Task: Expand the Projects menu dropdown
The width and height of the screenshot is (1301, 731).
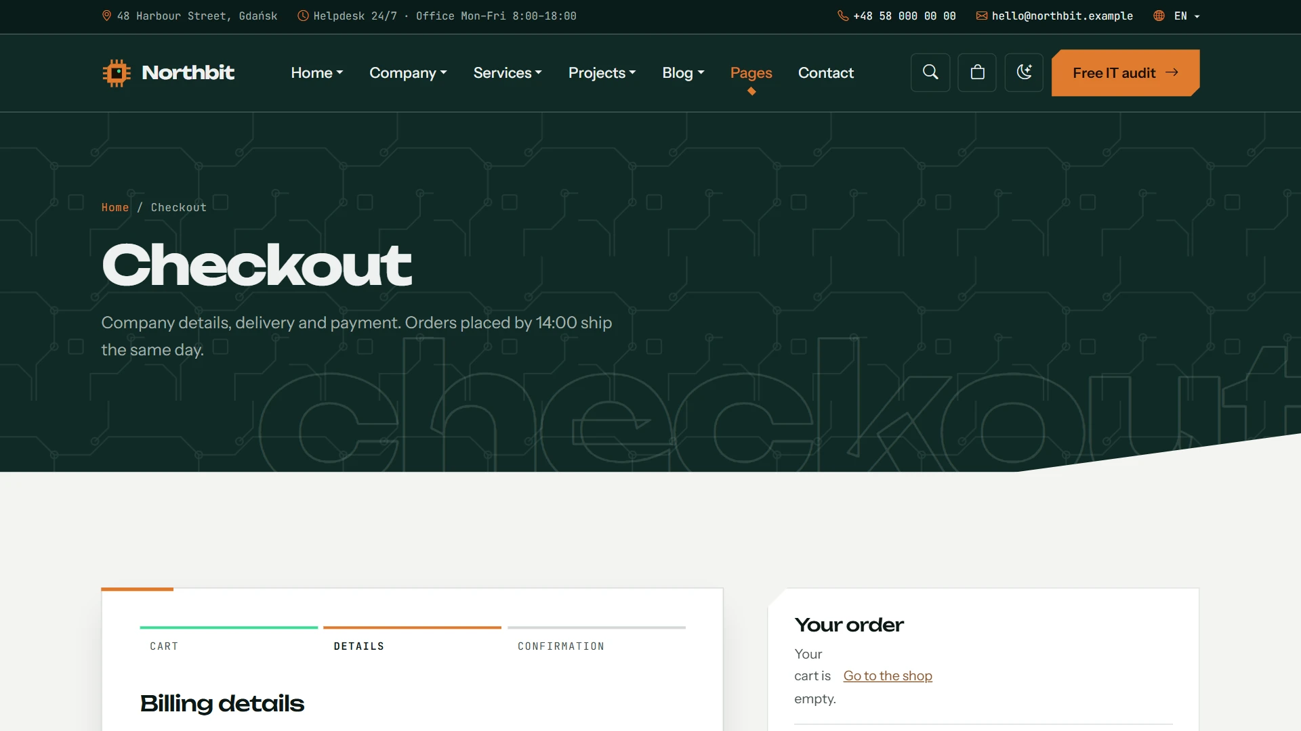Action: coord(602,72)
